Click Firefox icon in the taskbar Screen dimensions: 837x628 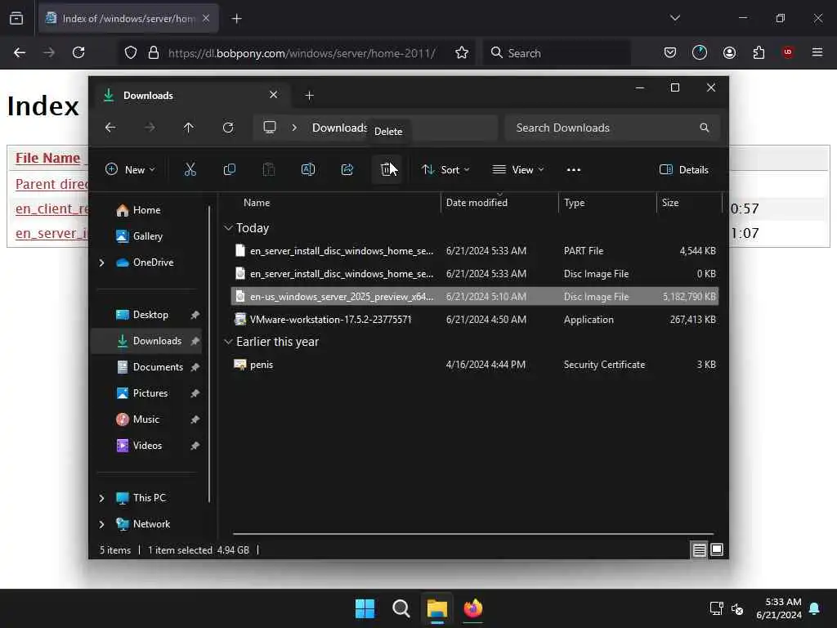473,608
